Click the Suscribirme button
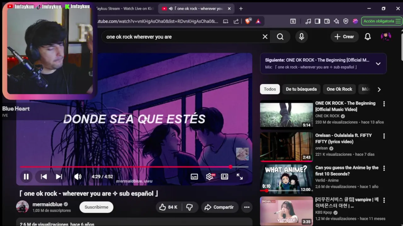Screen dimensions: 403x226 [96, 207]
